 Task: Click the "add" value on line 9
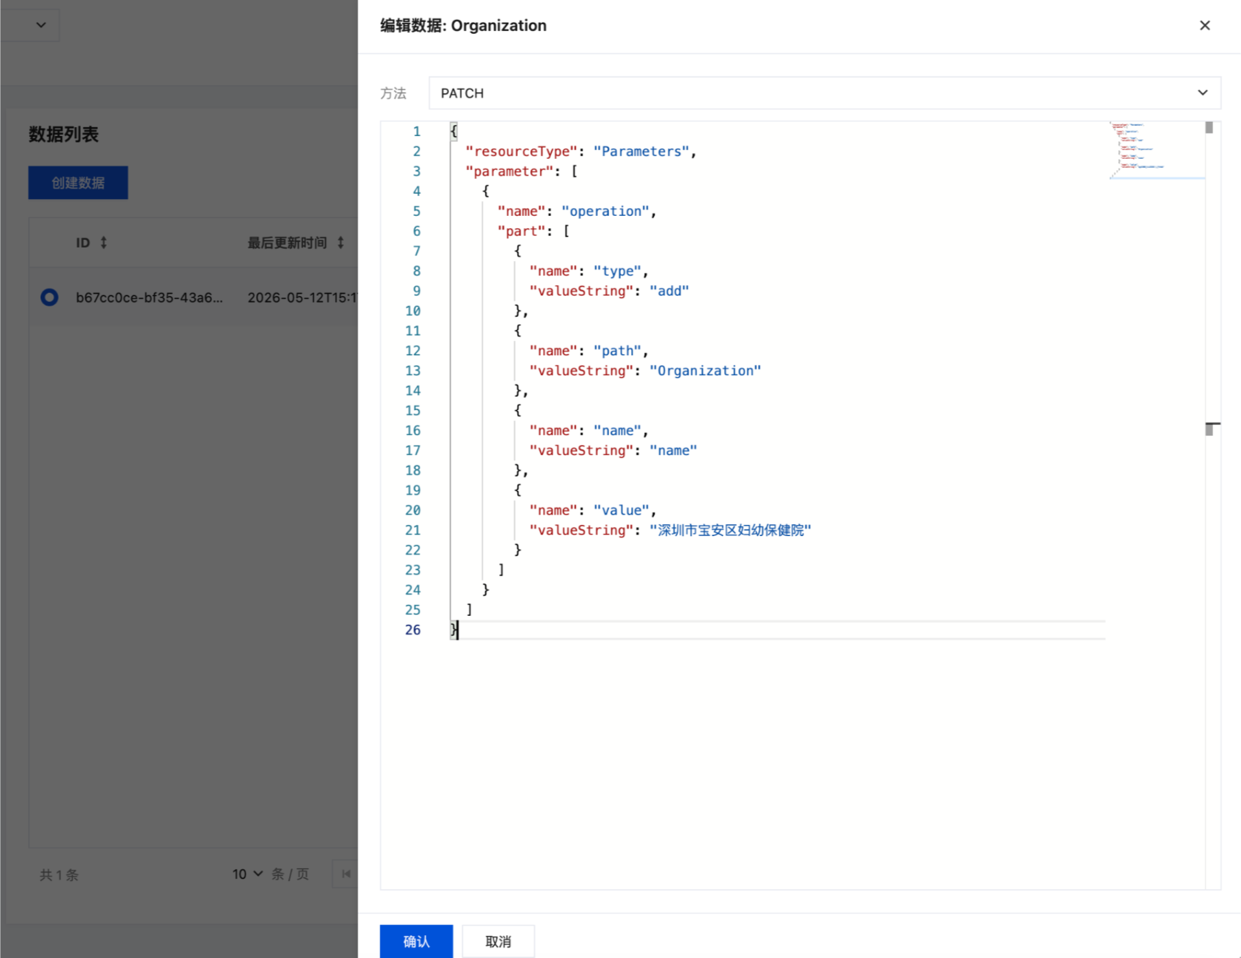coord(669,291)
